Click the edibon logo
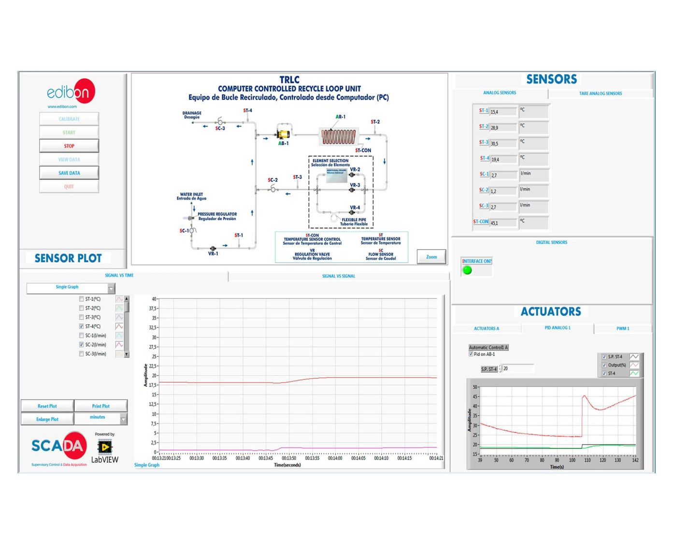Image resolution: width=673 pixels, height=544 pixels. 71,92
